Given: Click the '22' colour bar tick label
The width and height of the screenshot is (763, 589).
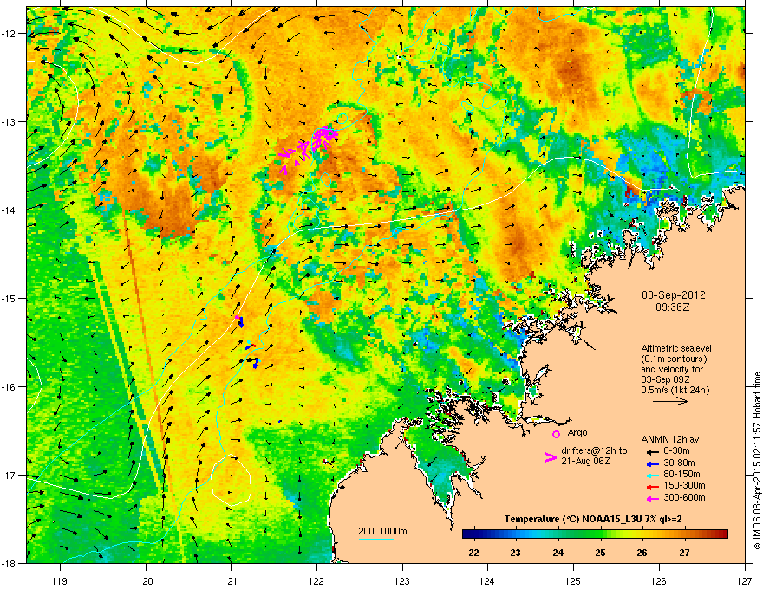Looking at the screenshot, I should [473, 553].
